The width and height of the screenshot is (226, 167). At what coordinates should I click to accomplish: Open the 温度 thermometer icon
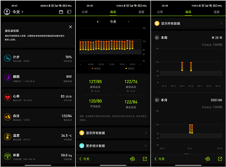pos(7,137)
